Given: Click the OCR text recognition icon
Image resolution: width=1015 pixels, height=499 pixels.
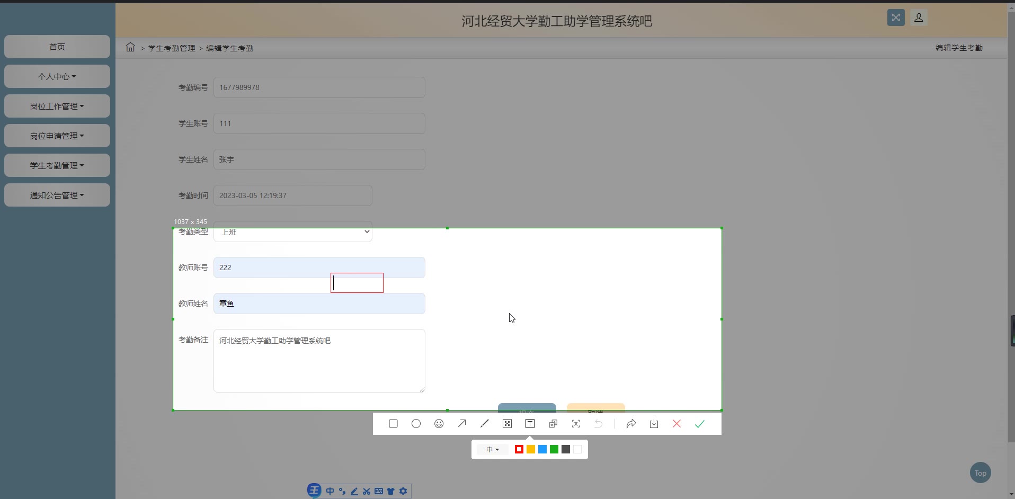Looking at the screenshot, I should 576,424.
